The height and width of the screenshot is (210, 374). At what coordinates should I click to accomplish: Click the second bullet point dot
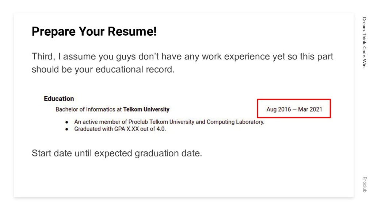(67, 129)
